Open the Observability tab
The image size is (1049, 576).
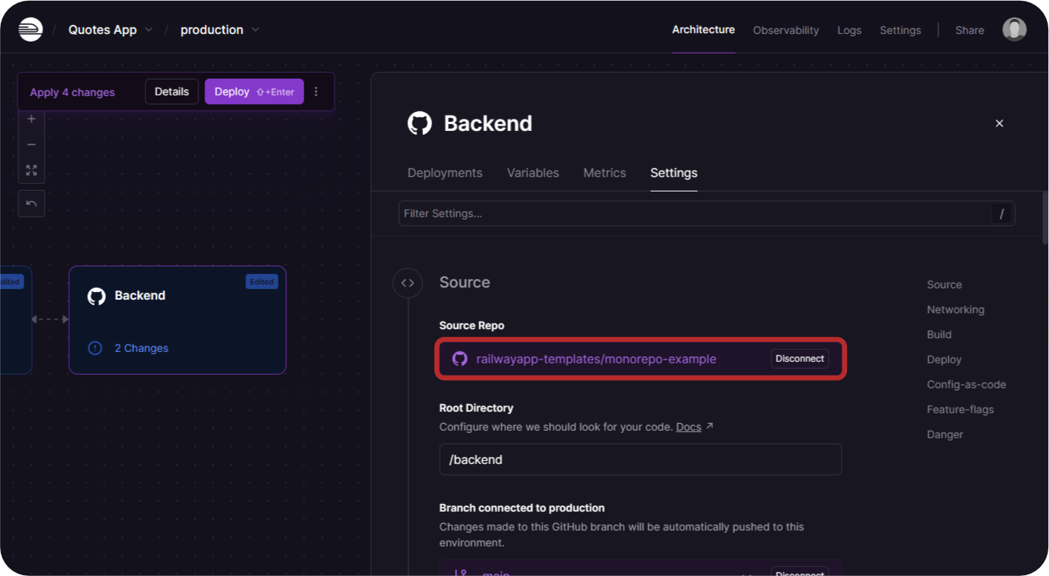(x=786, y=30)
